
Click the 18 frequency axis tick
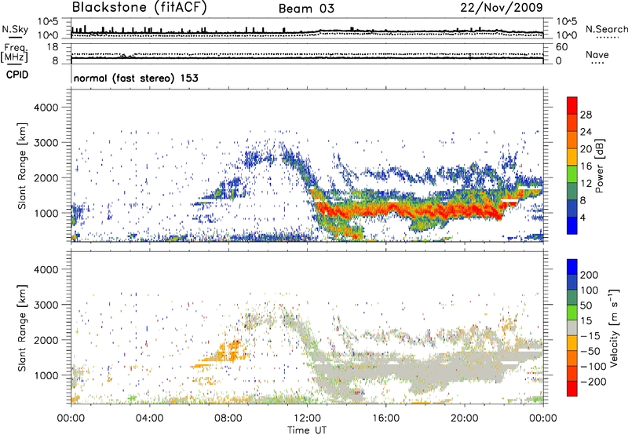[x=53, y=47]
